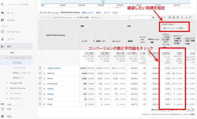197x119 pixels.
Task: Select the ツリーマップ menu item
Action: coord(19,68)
